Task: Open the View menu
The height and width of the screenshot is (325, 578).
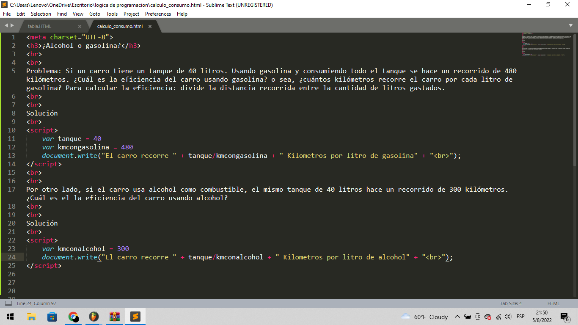Action: (x=78, y=14)
